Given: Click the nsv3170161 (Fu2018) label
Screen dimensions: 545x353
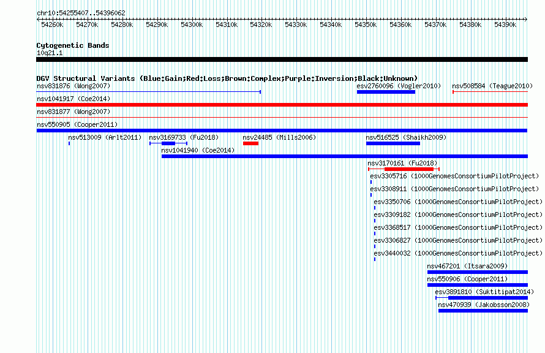Looking at the screenshot, I should click(402, 163).
